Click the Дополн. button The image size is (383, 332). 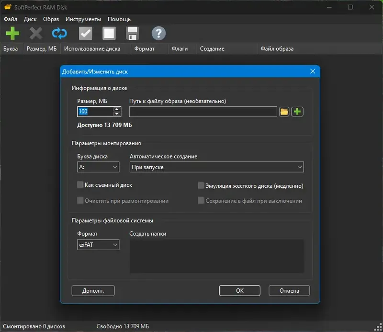93,291
